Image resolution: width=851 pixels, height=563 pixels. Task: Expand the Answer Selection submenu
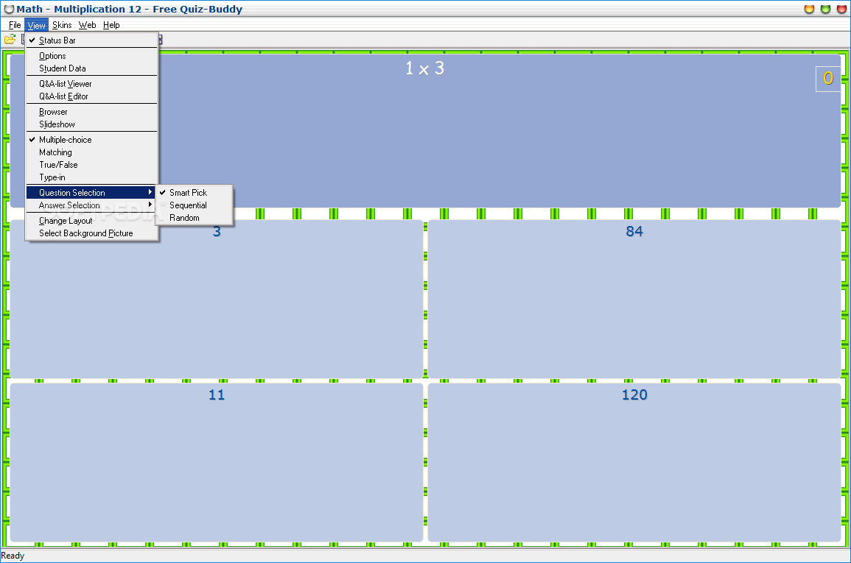91,205
